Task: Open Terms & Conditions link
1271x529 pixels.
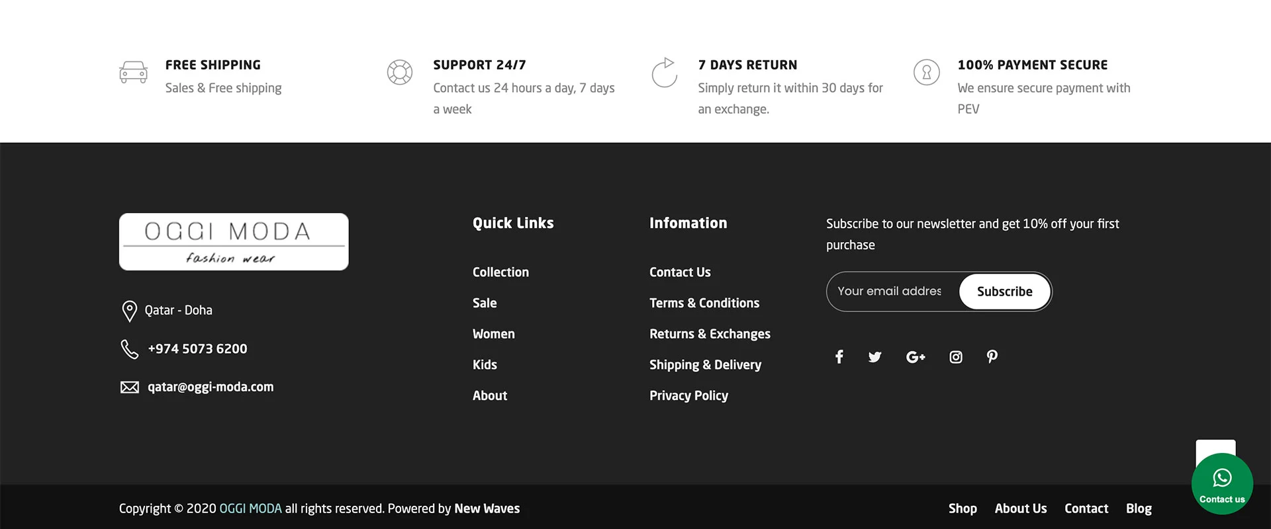Action: point(704,303)
